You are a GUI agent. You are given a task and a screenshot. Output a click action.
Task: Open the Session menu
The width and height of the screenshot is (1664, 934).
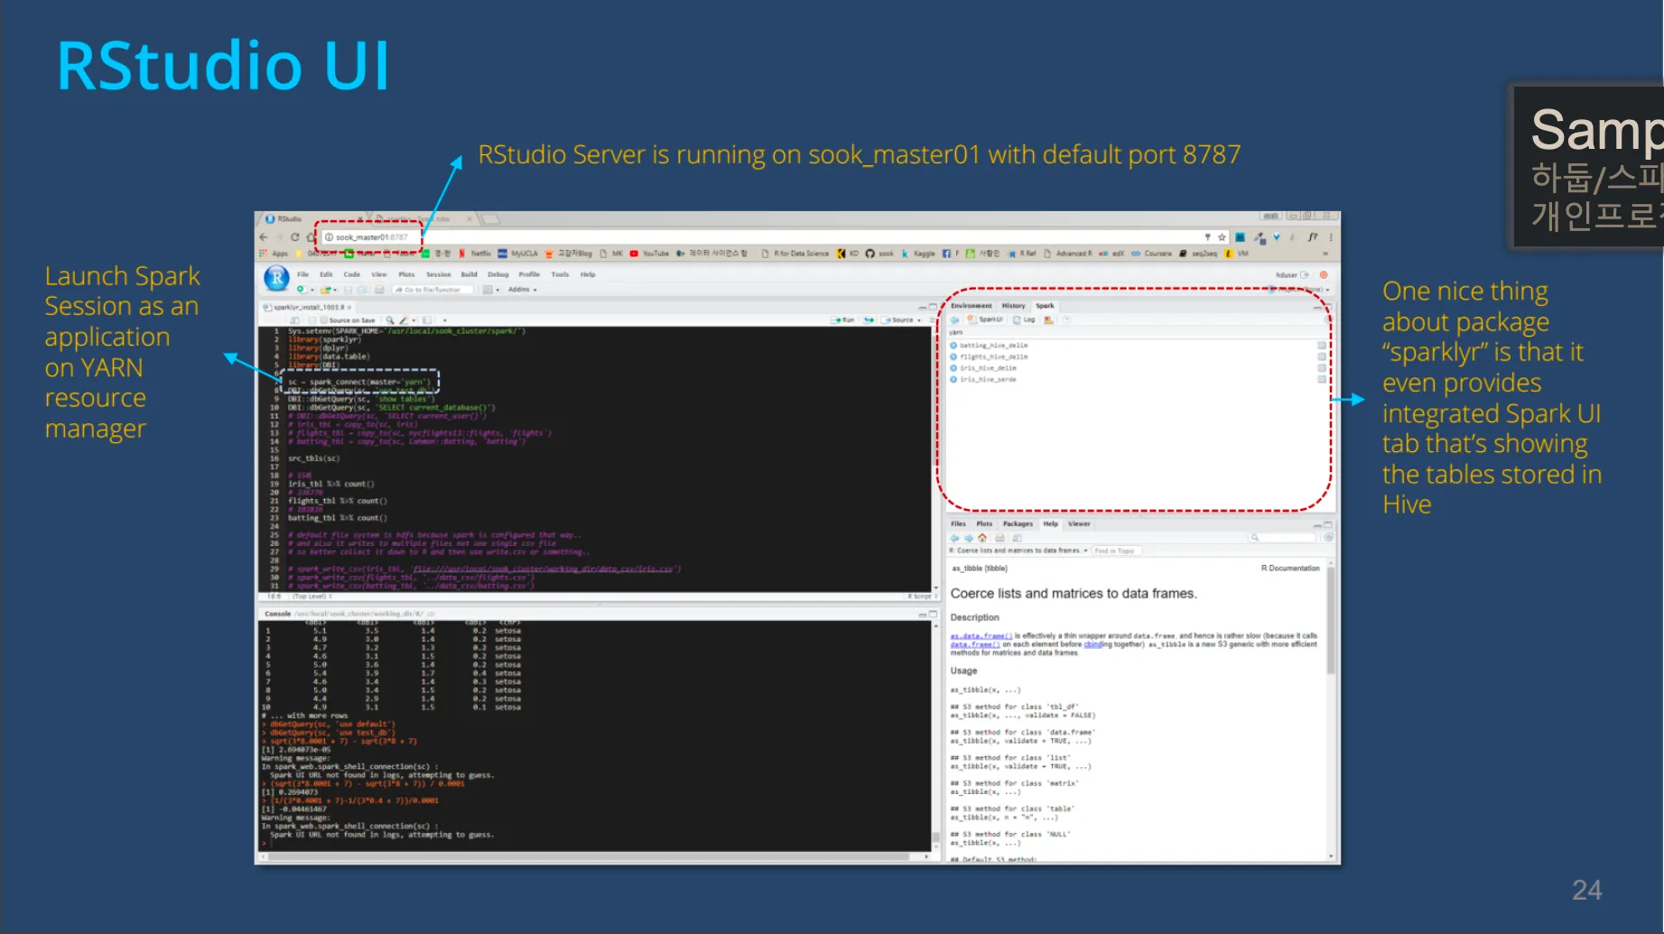(438, 274)
